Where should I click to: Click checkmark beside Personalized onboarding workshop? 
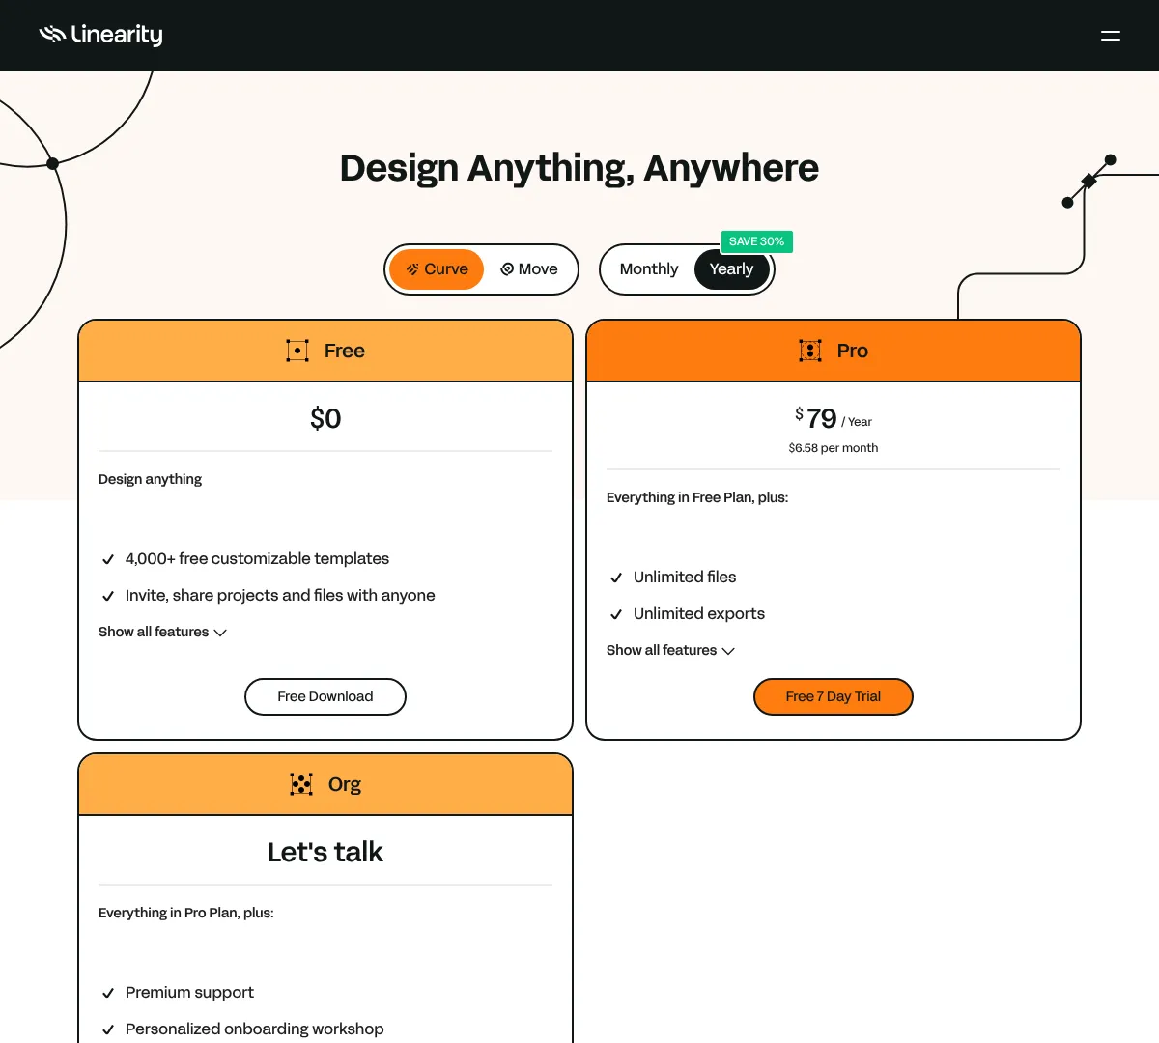tap(108, 1029)
